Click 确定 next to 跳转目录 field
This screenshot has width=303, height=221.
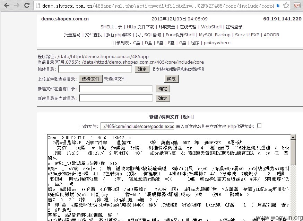(142, 69)
